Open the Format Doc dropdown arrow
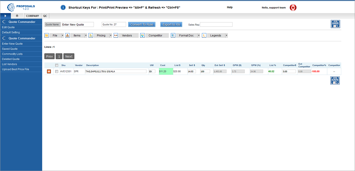 coord(199,35)
